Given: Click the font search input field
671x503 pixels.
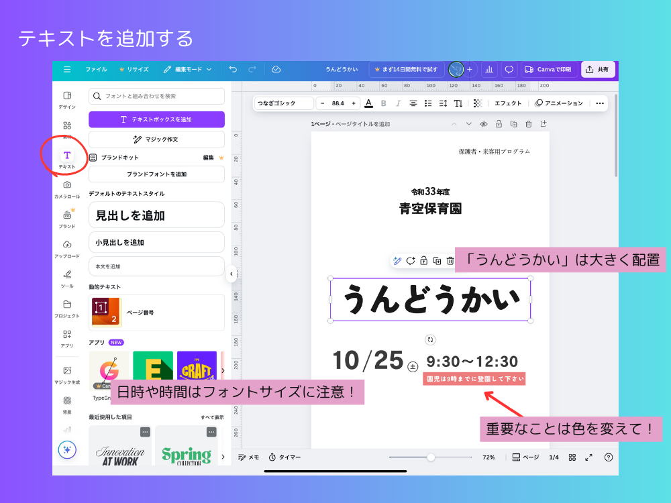Looking at the screenshot, I should click(156, 96).
